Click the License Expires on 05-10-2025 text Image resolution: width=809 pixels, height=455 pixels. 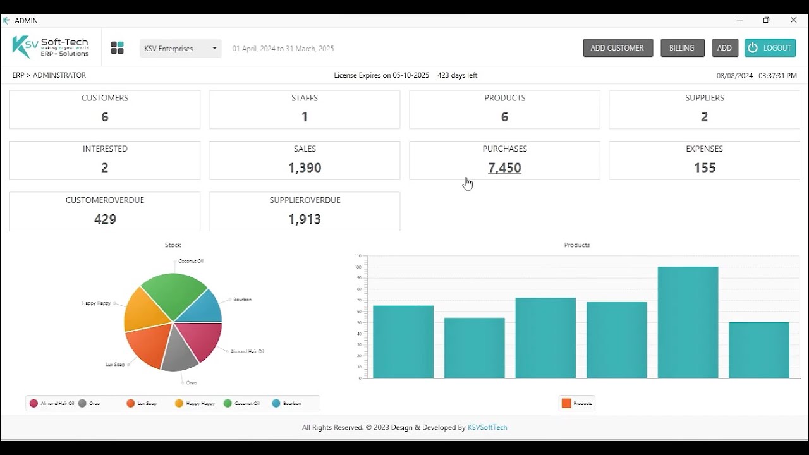pos(382,75)
